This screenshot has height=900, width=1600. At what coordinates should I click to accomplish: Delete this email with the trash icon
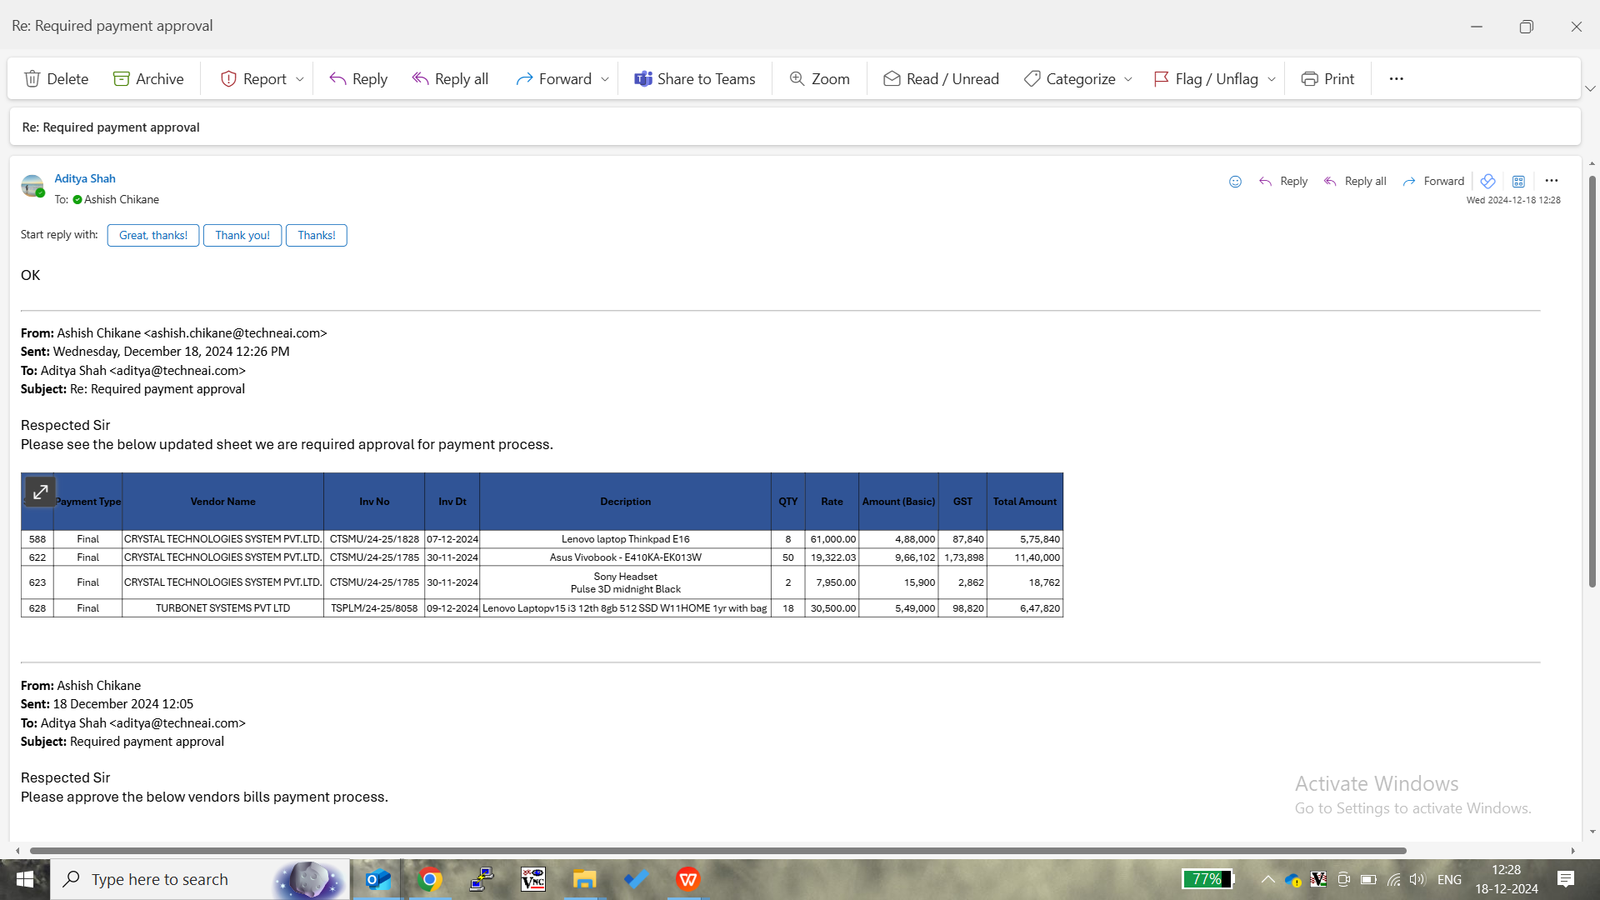(56, 79)
